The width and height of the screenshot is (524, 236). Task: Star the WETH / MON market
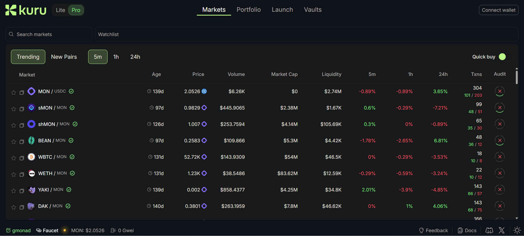pyautogui.click(x=13, y=175)
